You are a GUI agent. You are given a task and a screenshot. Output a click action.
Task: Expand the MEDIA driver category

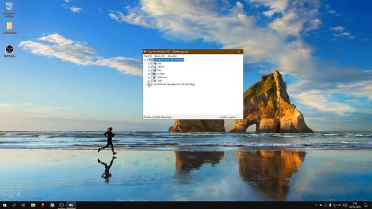point(149,67)
